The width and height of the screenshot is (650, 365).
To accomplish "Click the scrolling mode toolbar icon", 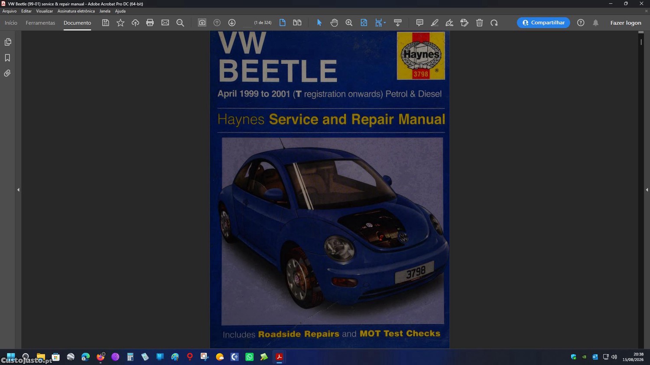I will tap(398, 23).
